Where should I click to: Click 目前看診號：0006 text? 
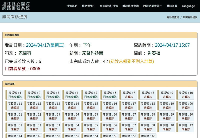point(22,69)
